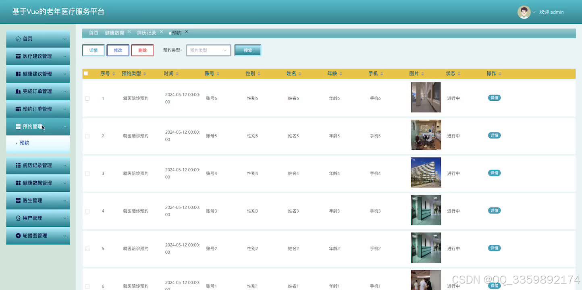Switch to the 病历记录 tab
This screenshot has height=290, width=582.
146,33
